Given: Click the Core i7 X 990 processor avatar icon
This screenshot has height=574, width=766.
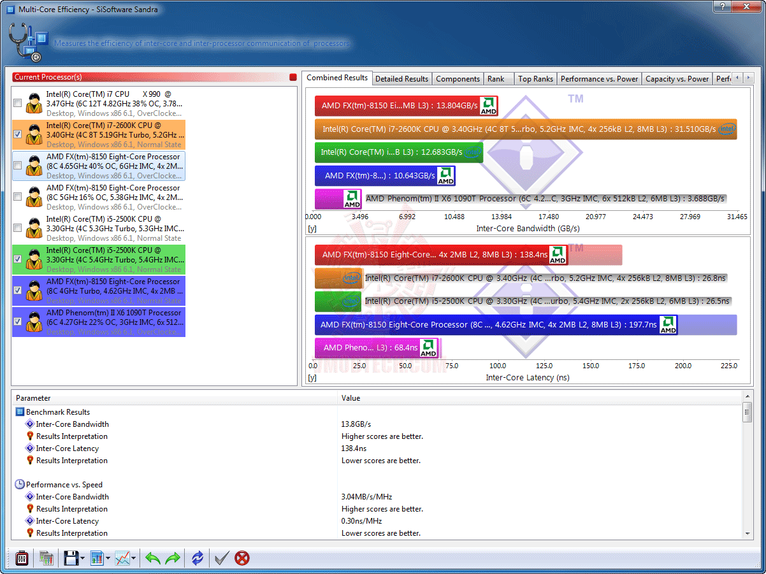Looking at the screenshot, I should [34, 103].
